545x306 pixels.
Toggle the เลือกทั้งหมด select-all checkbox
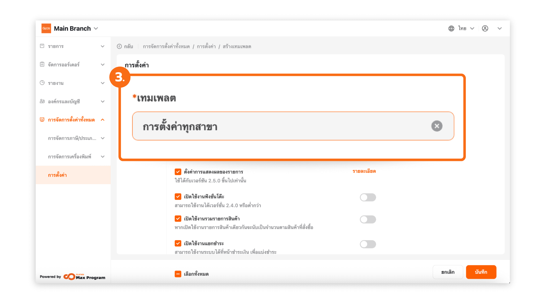178,274
